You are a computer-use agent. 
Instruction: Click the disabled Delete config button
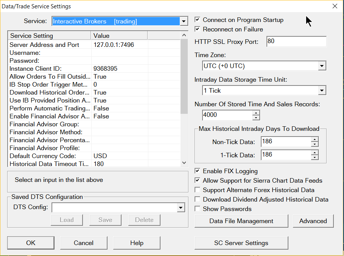coord(144,220)
